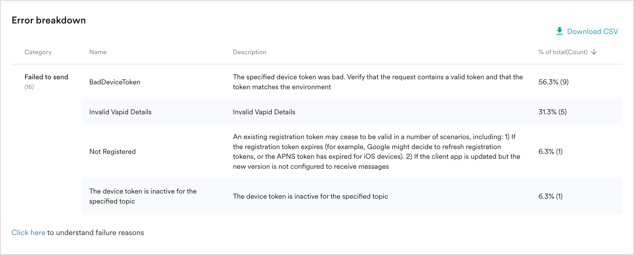Select the BadDeviceToken error name

point(115,82)
